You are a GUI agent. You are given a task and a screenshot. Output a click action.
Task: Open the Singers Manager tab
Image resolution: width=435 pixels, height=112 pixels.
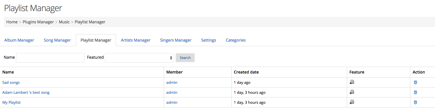pyautogui.click(x=176, y=40)
